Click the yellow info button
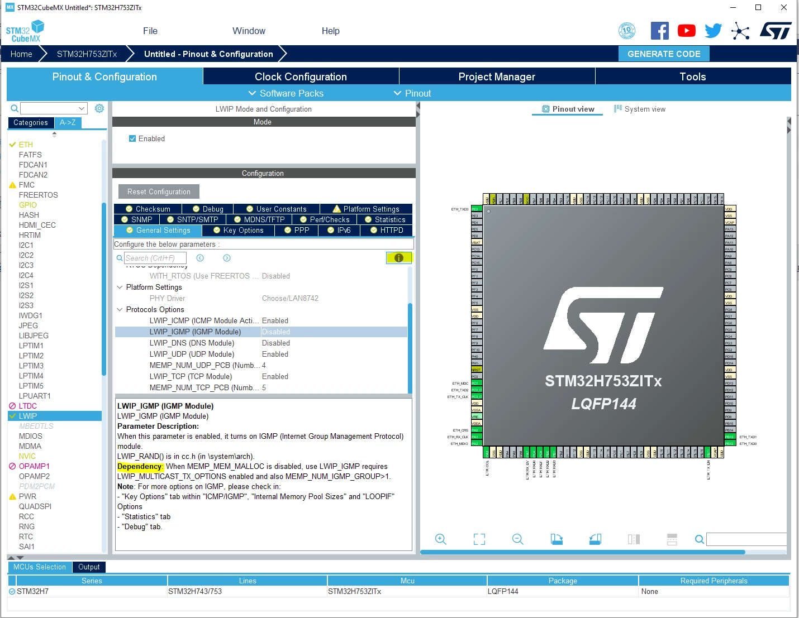 coord(399,258)
